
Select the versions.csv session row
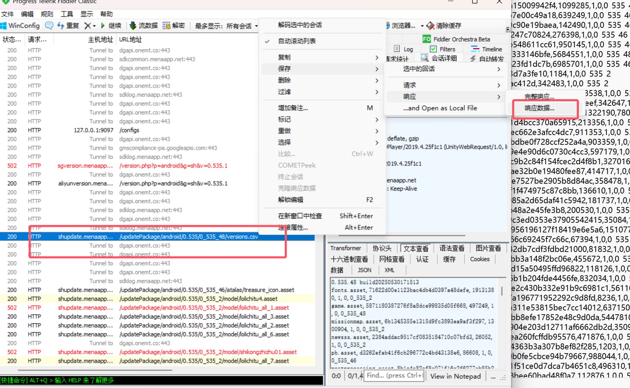coord(157,237)
